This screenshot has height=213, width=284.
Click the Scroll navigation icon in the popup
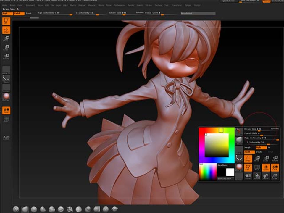(x=248, y=176)
